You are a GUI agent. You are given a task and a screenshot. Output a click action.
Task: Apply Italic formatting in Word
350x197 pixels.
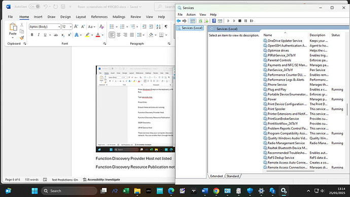[39, 35]
